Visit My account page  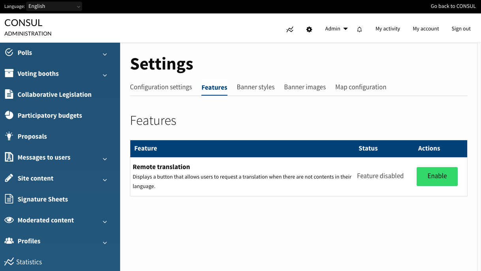tap(426, 28)
